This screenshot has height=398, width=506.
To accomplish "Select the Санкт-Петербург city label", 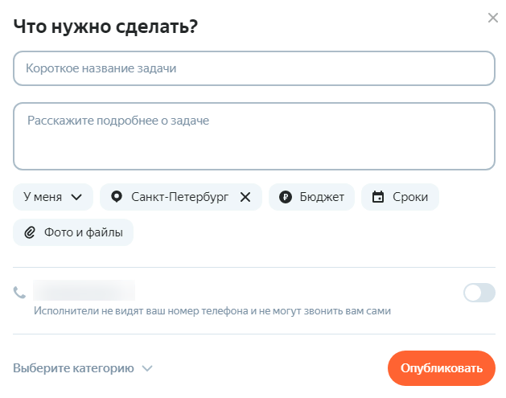I will (179, 197).
